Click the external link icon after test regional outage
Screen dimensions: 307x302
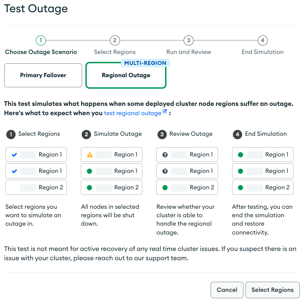(165, 112)
